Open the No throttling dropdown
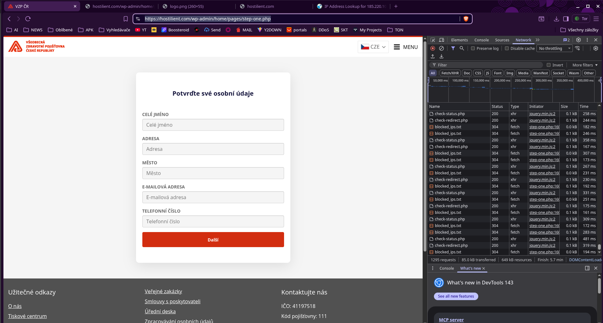Viewport: 603px width, 323px height. 554,48
